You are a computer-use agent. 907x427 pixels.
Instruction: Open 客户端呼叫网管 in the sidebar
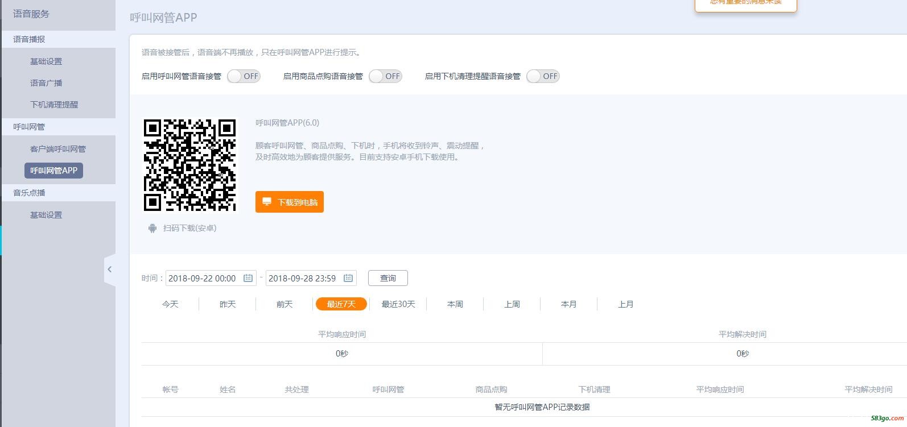(57, 149)
